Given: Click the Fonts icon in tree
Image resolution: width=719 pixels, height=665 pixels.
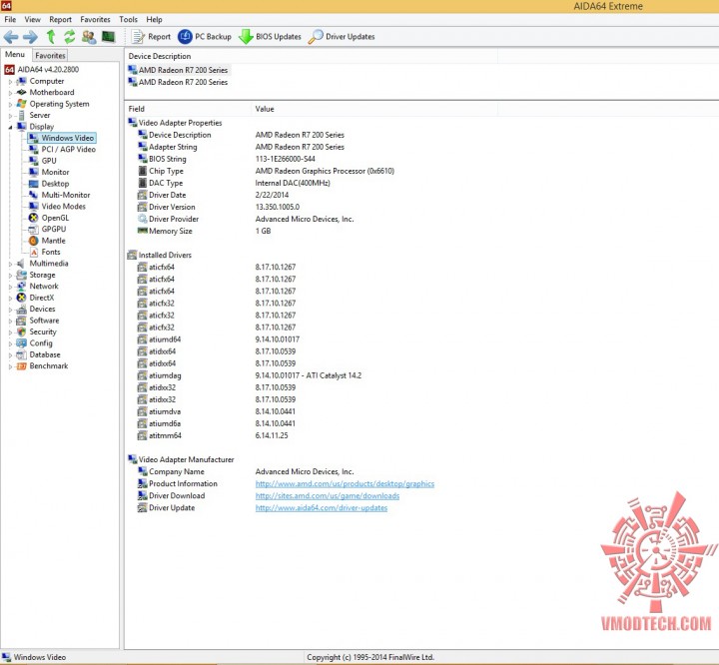Looking at the screenshot, I should tap(34, 253).
